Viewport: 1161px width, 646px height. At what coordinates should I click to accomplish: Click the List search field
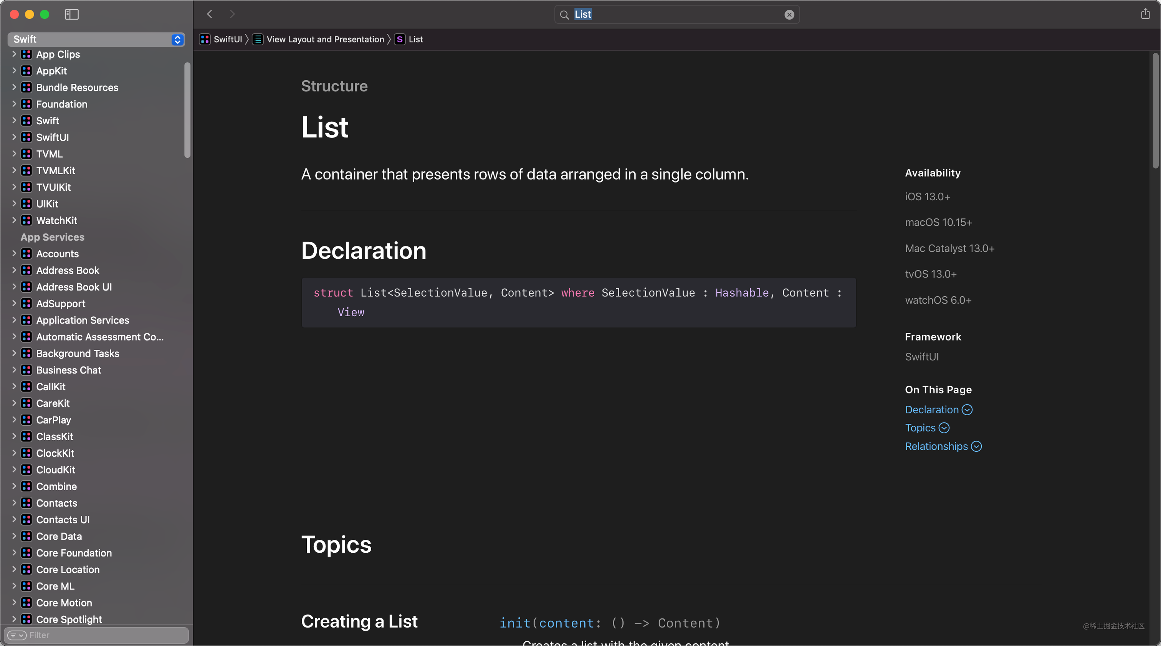(677, 15)
